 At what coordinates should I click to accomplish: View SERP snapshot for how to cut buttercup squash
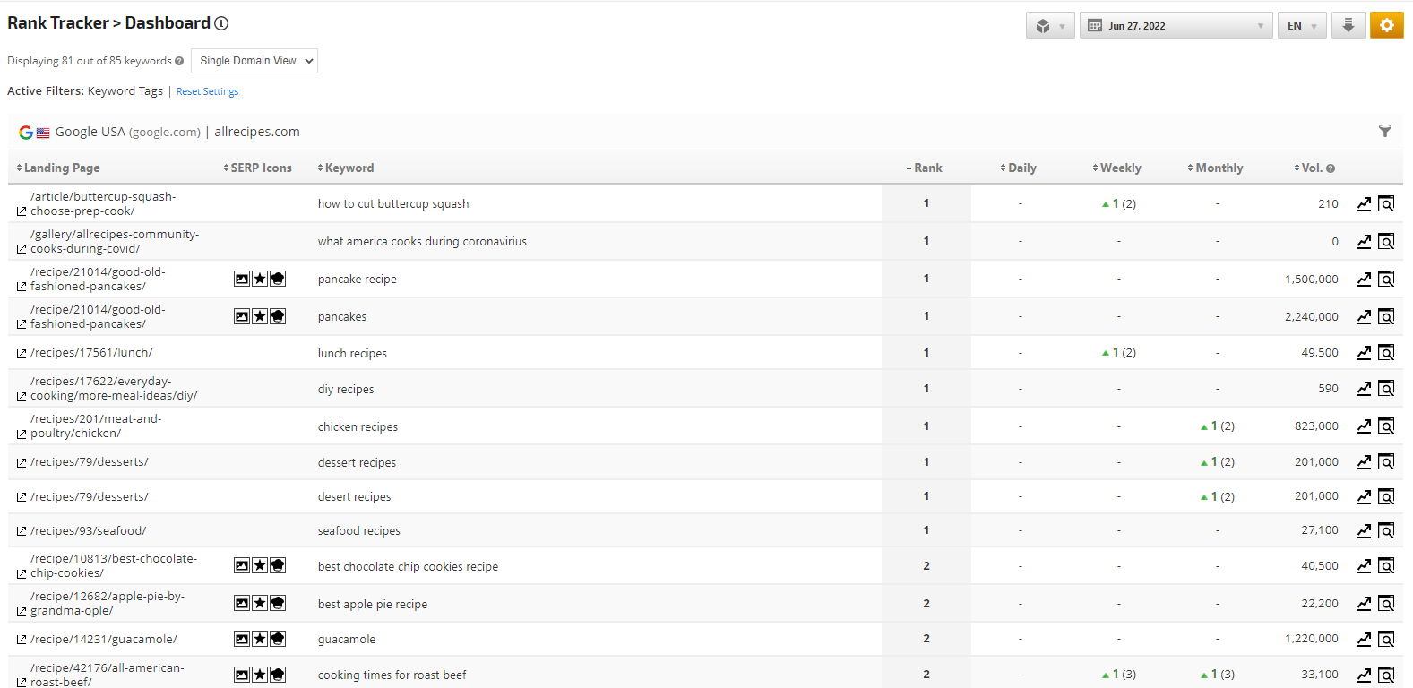coord(1385,204)
